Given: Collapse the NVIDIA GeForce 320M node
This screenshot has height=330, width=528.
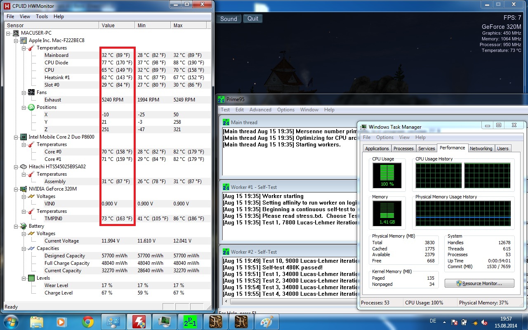Looking at the screenshot, I should (16, 189).
